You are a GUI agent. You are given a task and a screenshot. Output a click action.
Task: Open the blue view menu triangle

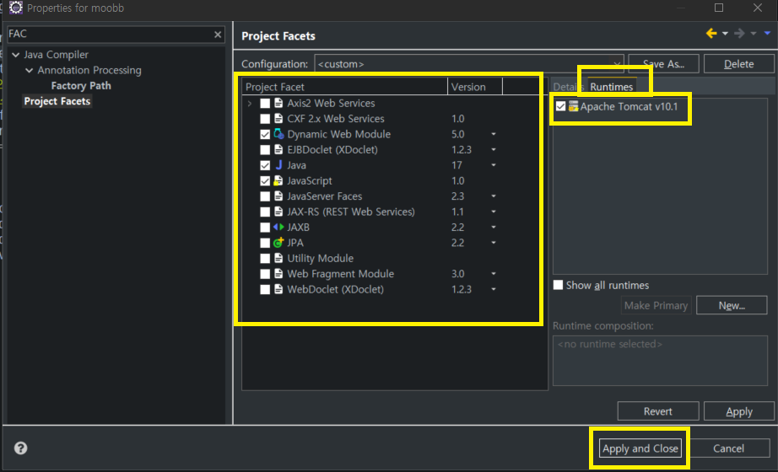point(767,33)
